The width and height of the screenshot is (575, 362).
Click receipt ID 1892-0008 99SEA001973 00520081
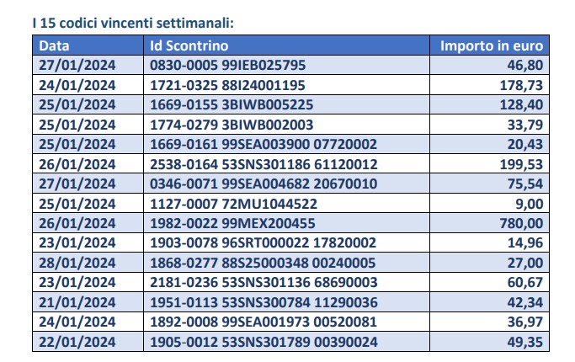pyautogui.click(x=264, y=322)
